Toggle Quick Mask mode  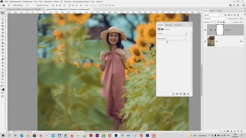3,93
